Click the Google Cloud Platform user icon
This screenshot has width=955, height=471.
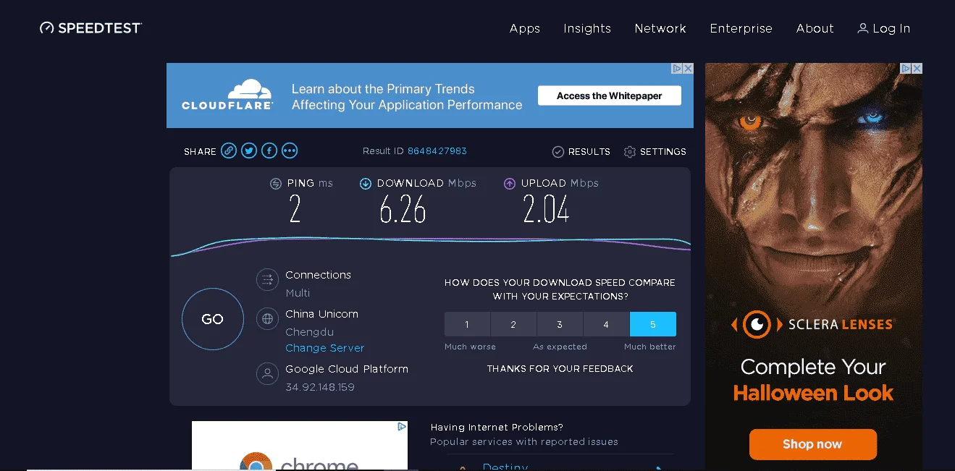tap(268, 374)
